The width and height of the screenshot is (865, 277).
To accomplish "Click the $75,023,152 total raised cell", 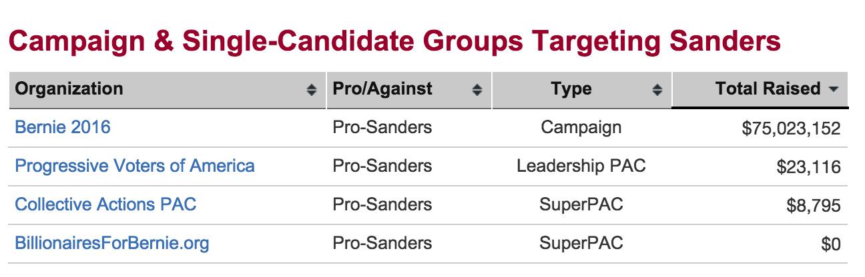I will click(x=791, y=129).
